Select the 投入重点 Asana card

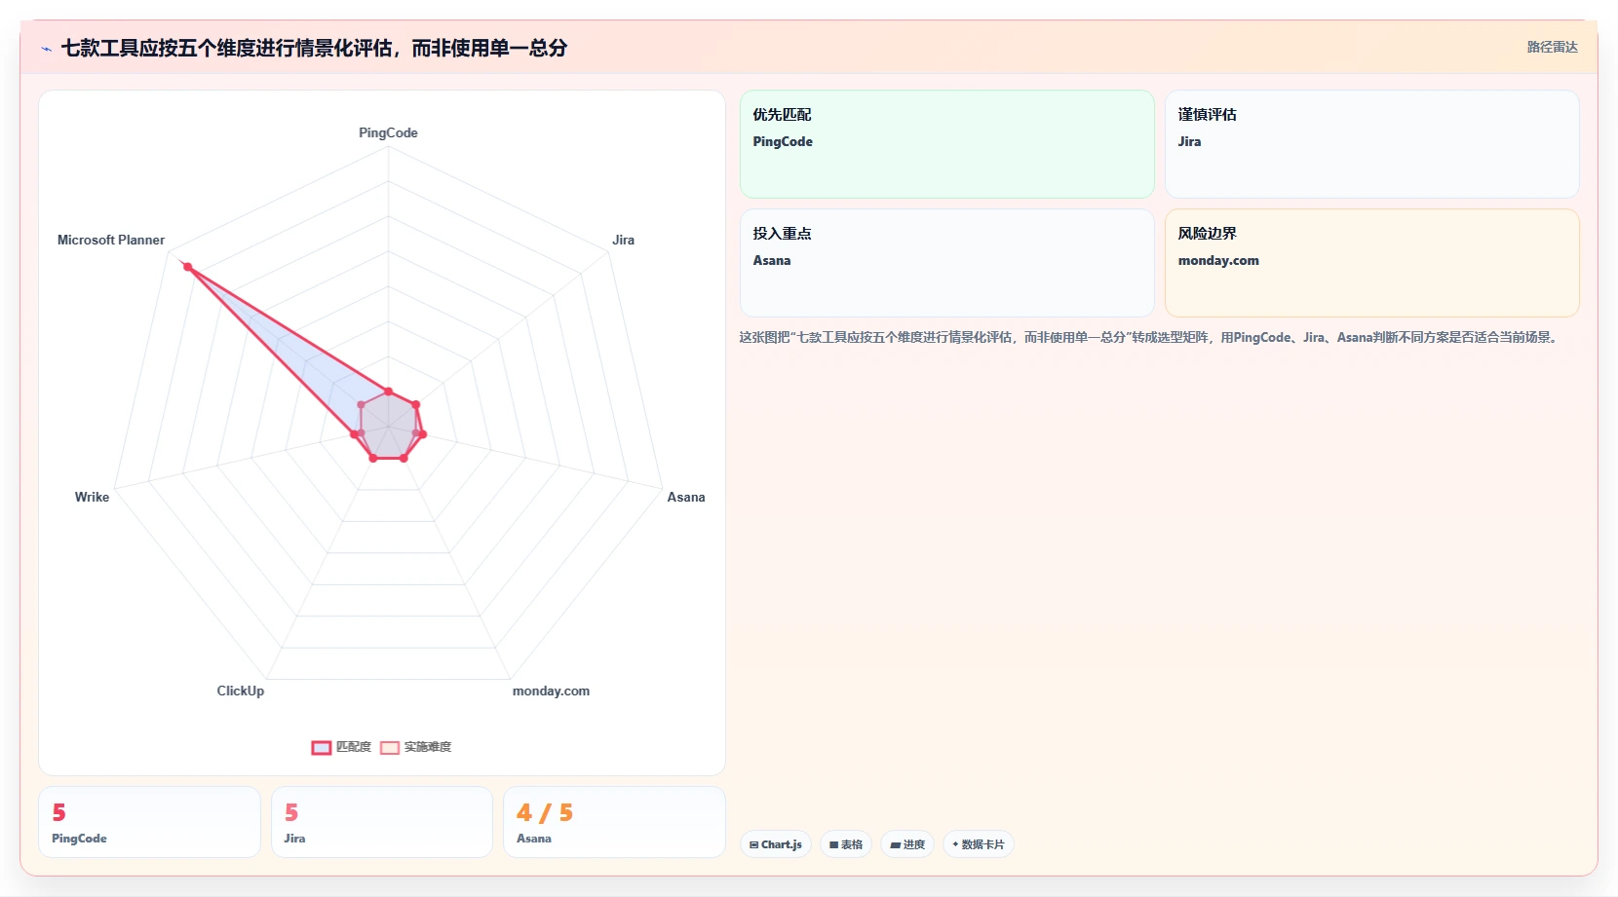[946, 263]
